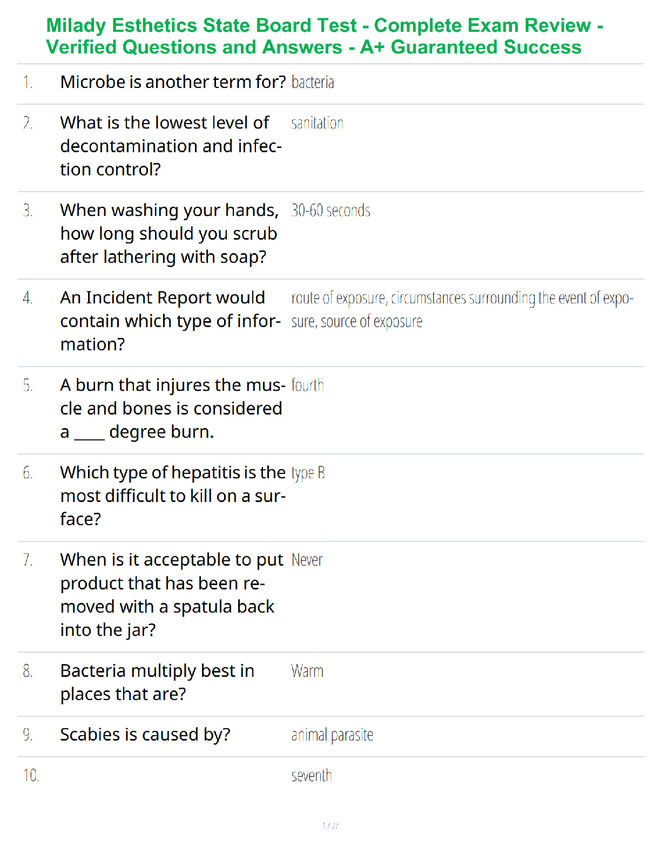Image resolution: width=661 pixels, height=855 pixels.
Task: Select the burn degree question
Action: (x=173, y=408)
